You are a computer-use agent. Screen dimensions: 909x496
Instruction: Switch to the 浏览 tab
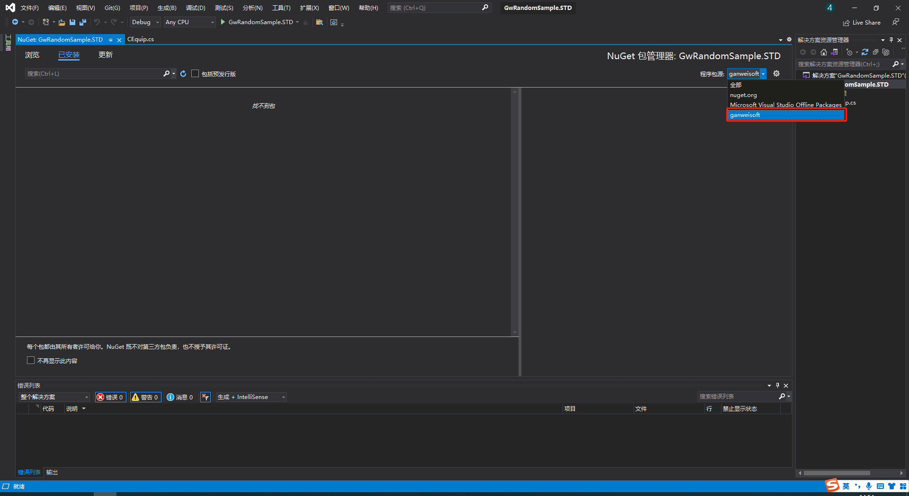coord(32,55)
